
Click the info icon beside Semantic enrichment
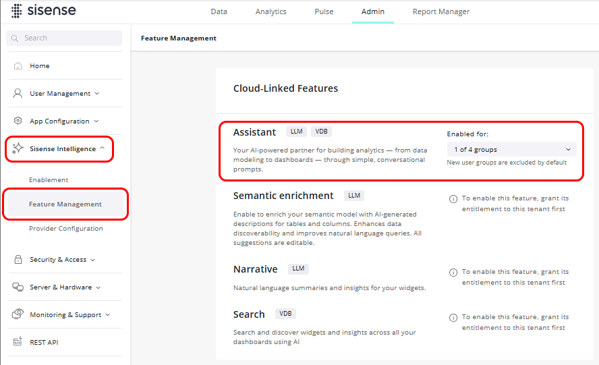[x=453, y=199]
